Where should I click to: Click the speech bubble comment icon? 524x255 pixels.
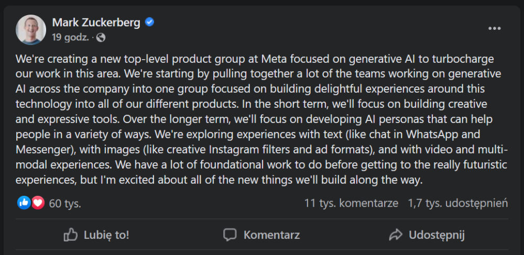230,235
